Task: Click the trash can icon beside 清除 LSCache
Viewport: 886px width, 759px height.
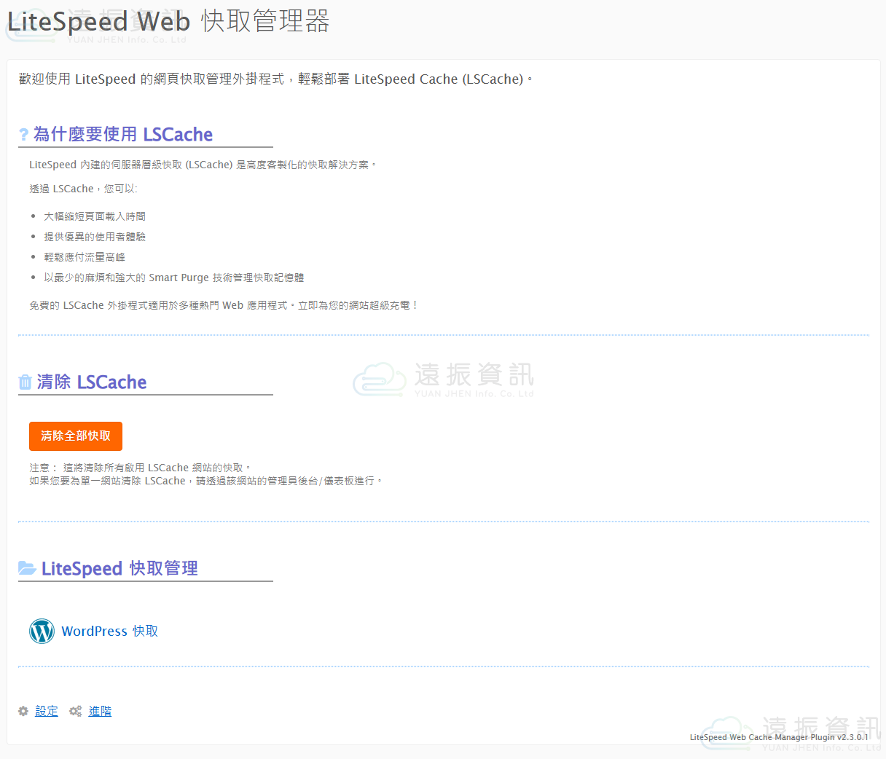Action: point(26,382)
